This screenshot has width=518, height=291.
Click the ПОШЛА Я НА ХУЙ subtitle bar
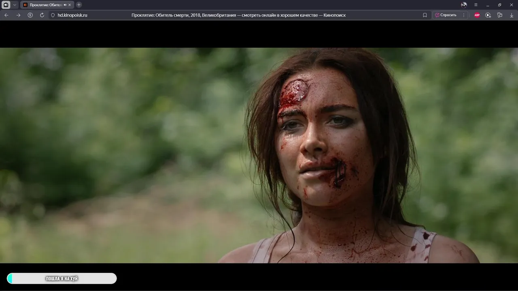coord(62,278)
